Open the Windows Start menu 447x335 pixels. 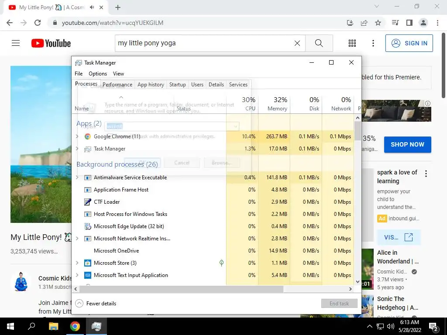(x=10, y=326)
